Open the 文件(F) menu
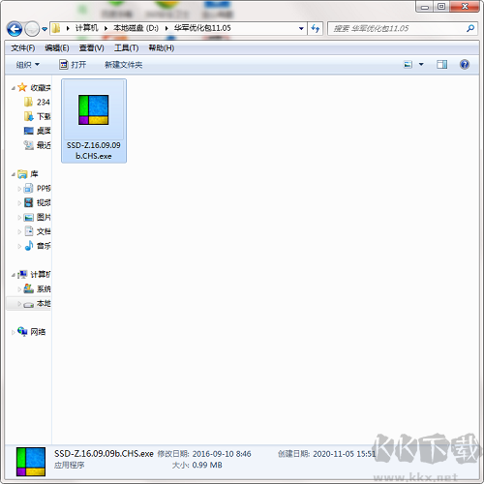This screenshot has height=484, width=484. 23,48
